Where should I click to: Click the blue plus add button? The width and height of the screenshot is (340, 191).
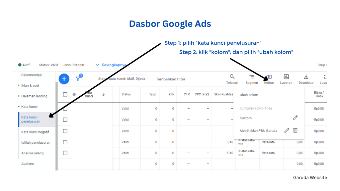coord(64,79)
